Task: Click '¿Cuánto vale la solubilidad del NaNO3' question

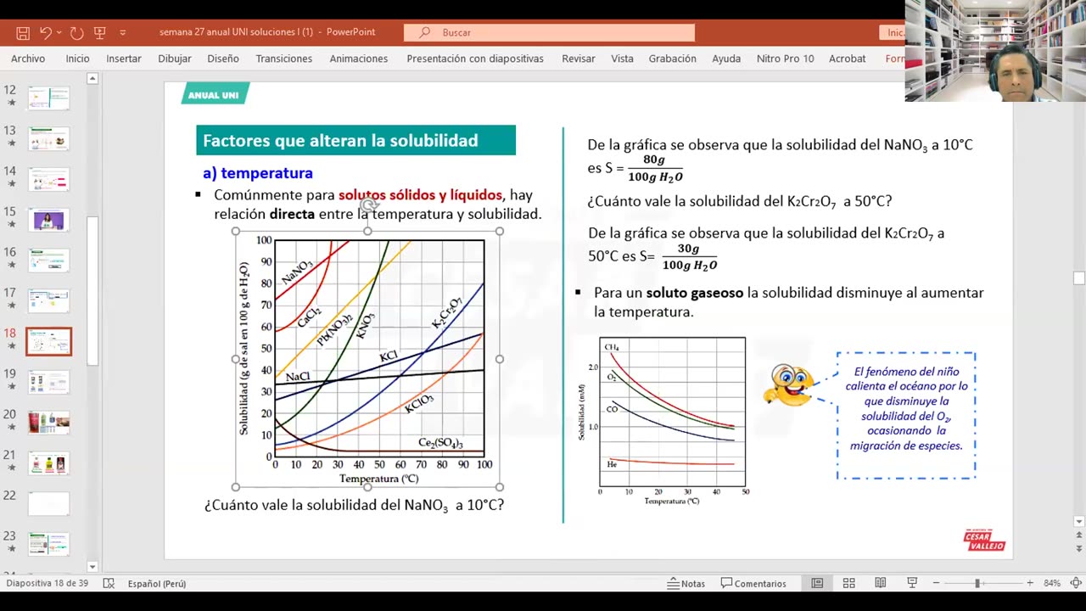Action: 354,505
